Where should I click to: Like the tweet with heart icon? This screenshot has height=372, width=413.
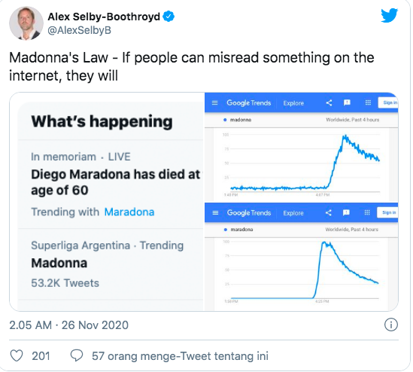point(17,355)
